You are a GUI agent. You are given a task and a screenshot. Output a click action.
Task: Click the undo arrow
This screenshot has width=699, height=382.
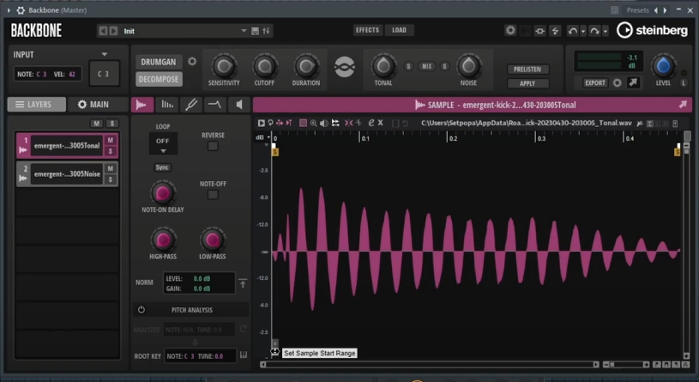click(572, 31)
